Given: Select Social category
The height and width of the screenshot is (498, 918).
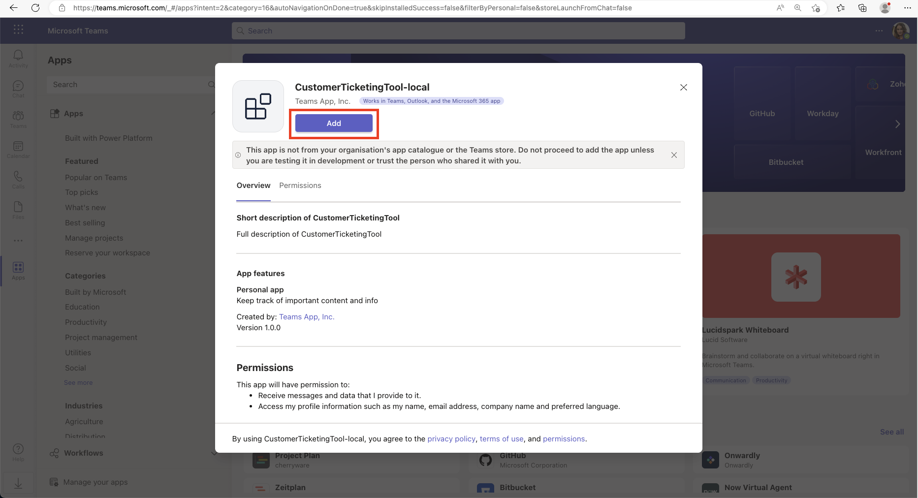Looking at the screenshot, I should click(x=75, y=368).
